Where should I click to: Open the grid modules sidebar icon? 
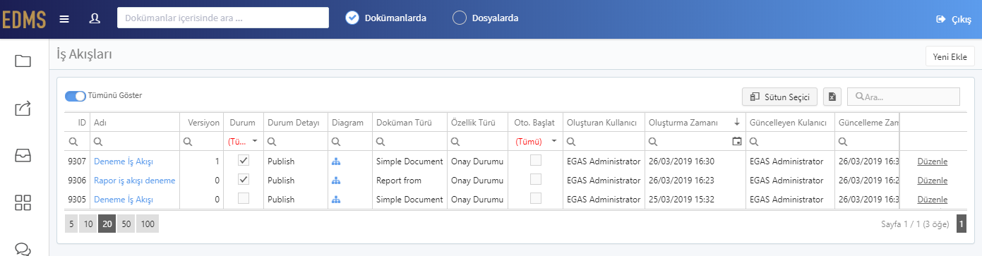tap(23, 203)
